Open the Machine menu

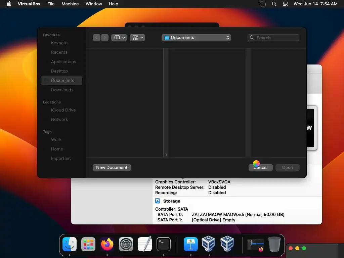pyautogui.click(x=70, y=4)
